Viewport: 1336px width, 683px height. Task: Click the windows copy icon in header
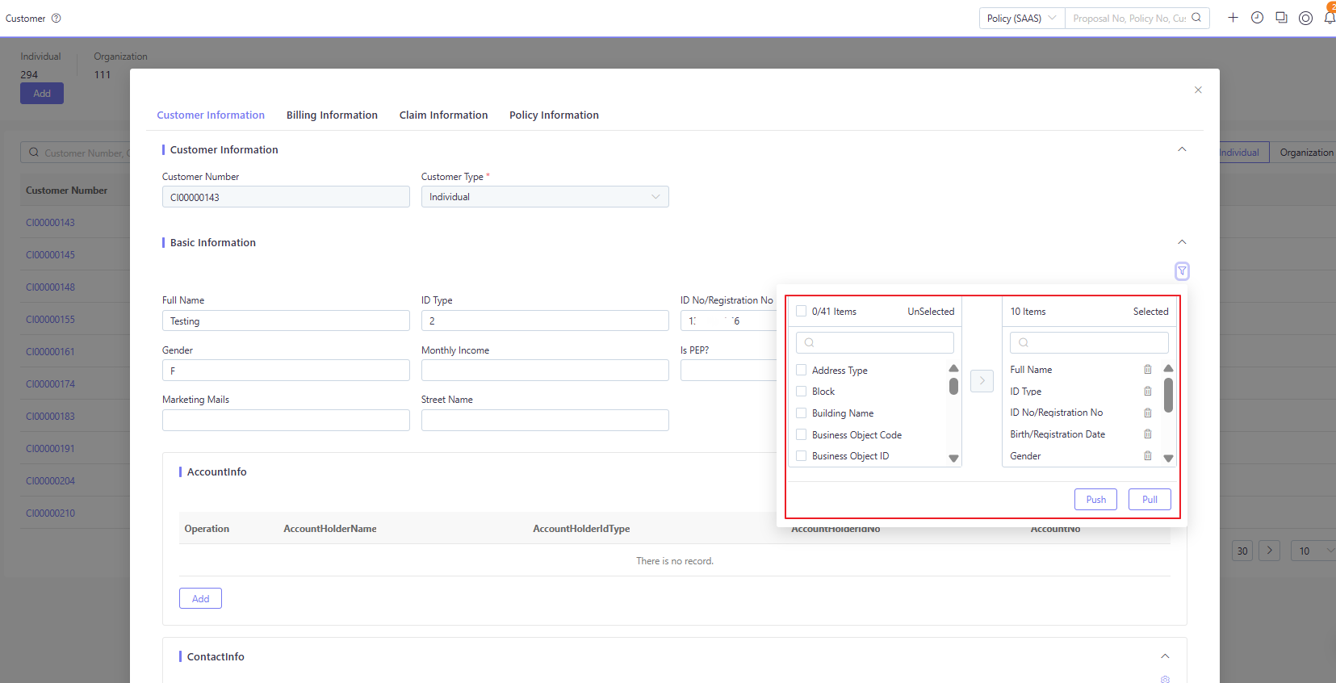(x=1281, y=18)
